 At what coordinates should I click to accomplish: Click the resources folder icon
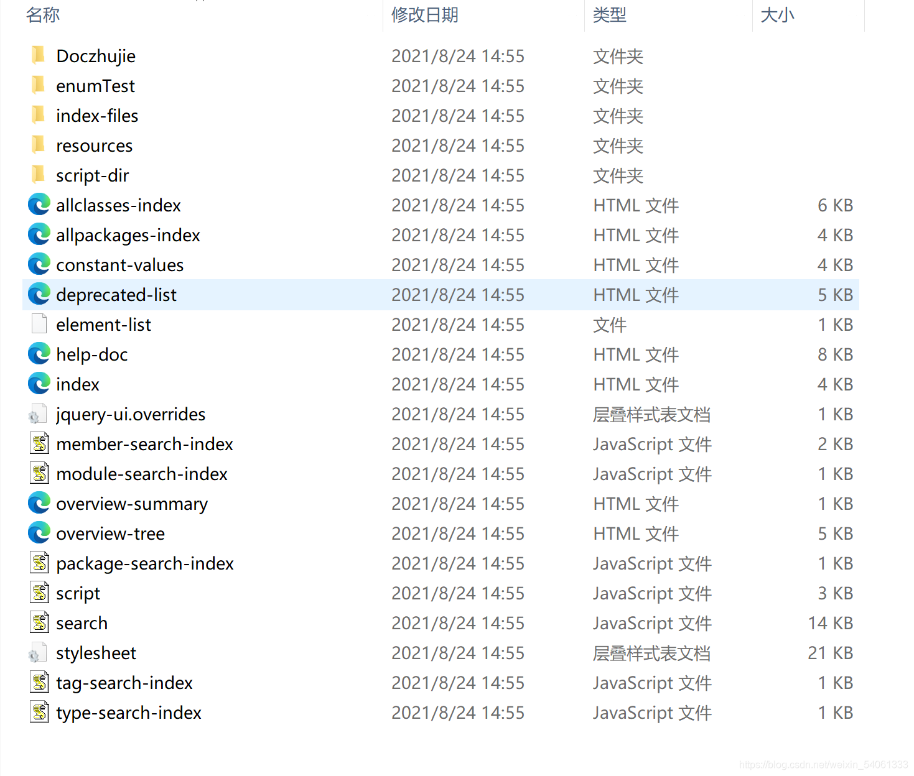39,145
